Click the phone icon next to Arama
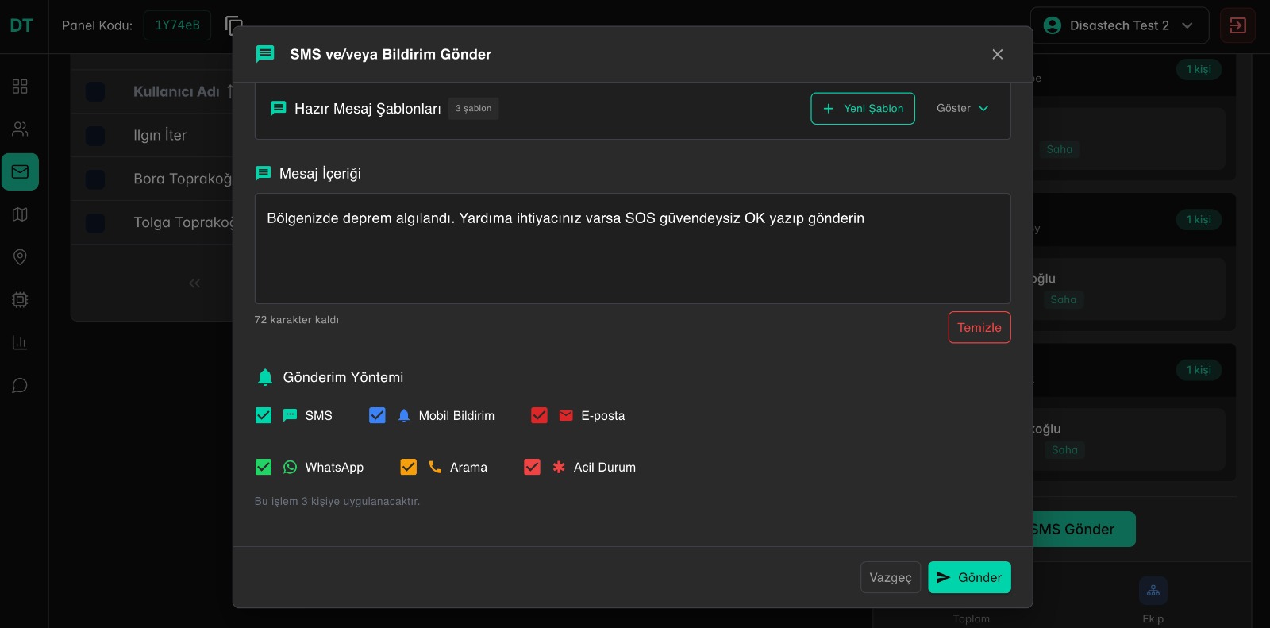Viewport: 1270px width, 628px height. pos(435,467)
